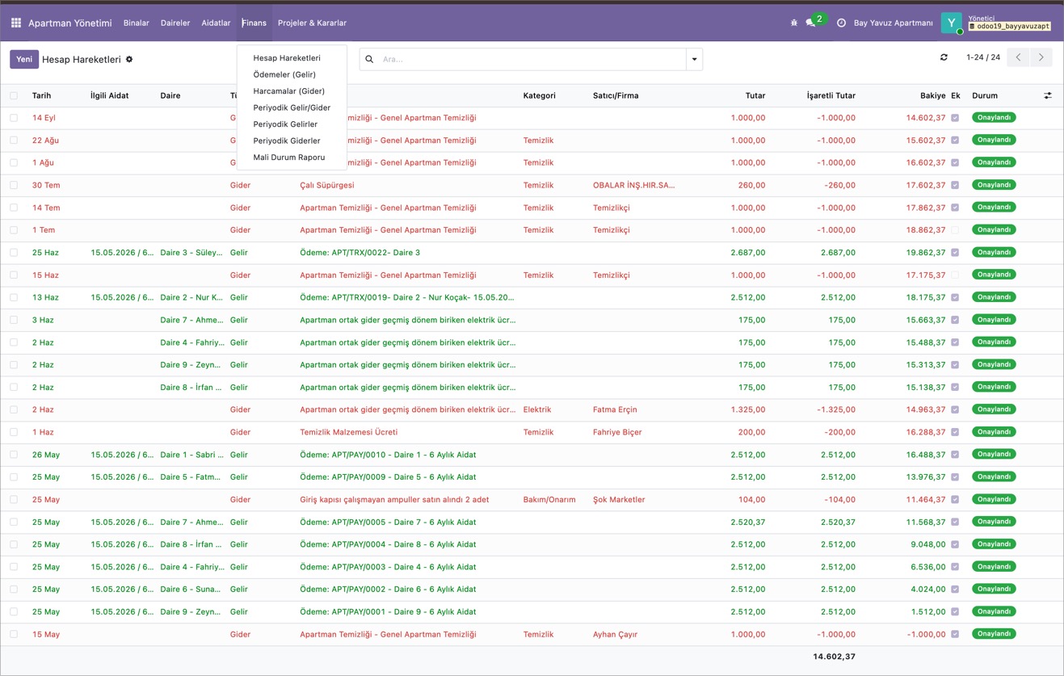Open Mali Durum Raporu menu entry

pos(289,157)
